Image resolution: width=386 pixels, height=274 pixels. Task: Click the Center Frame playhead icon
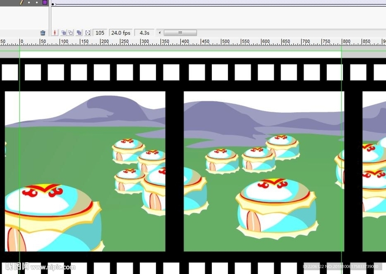(x=55, y=33)
